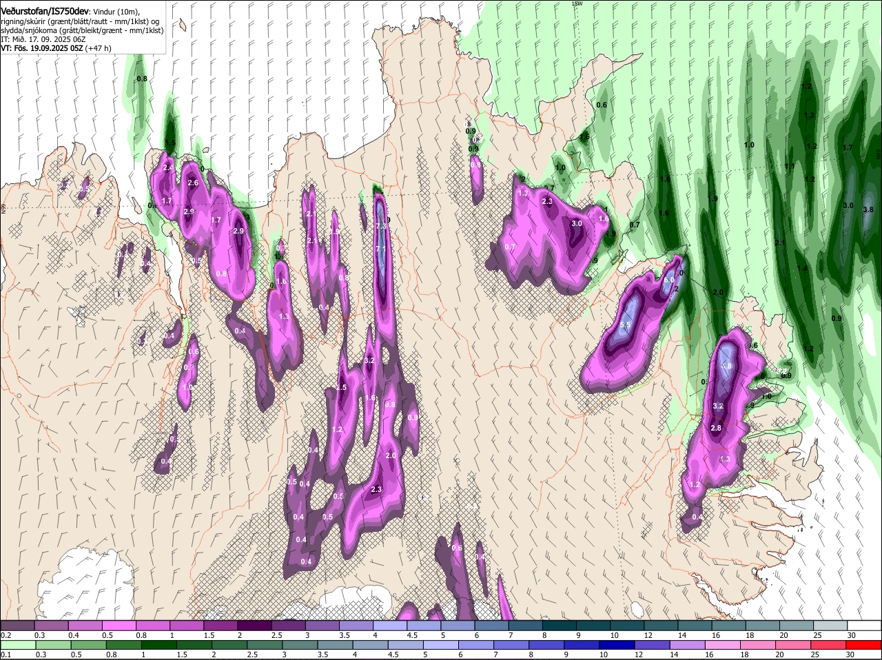
Task: Click the light gray swatch above the upper-row 25 label
Action: [830, 625]
